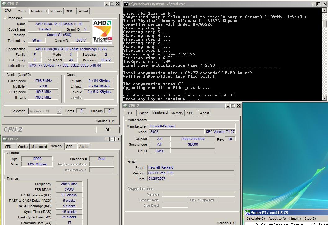Click the processor Name field value
The image size is (328, 225).
click(59, 24)
